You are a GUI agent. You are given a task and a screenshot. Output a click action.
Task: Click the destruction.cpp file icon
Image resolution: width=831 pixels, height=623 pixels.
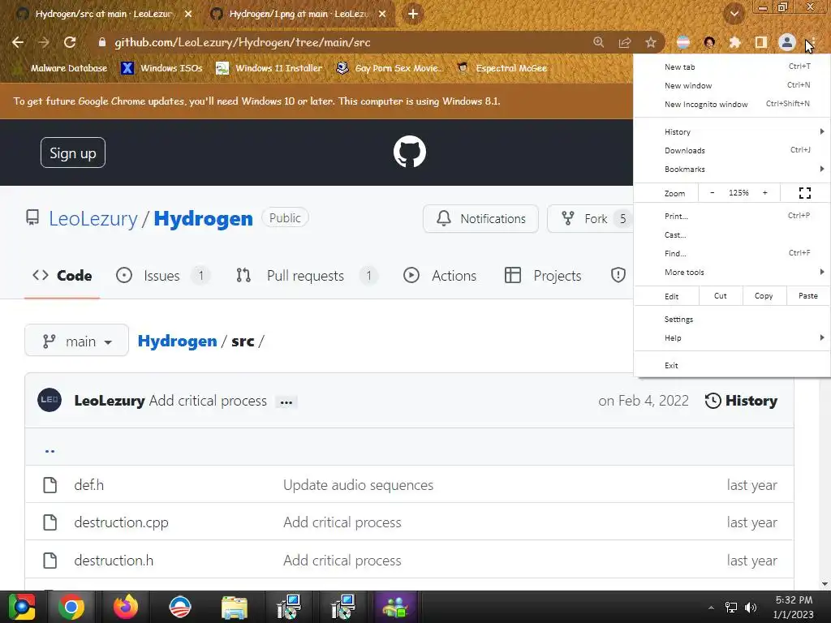(x=50, y=522)
